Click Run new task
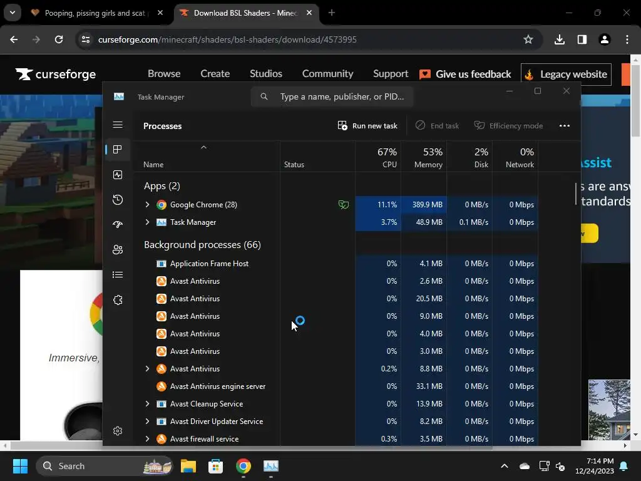The width and height of the screenshot is (641, 481). pos(367,125)
